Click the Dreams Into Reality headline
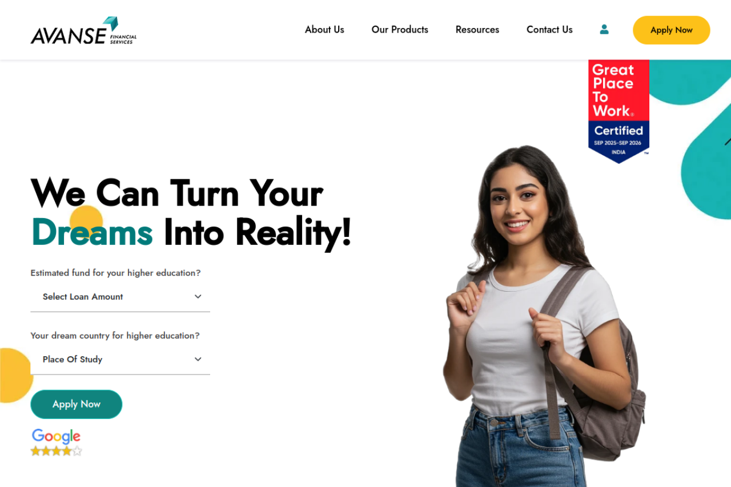This screenshot has height=487, width=731. [191, 212]
